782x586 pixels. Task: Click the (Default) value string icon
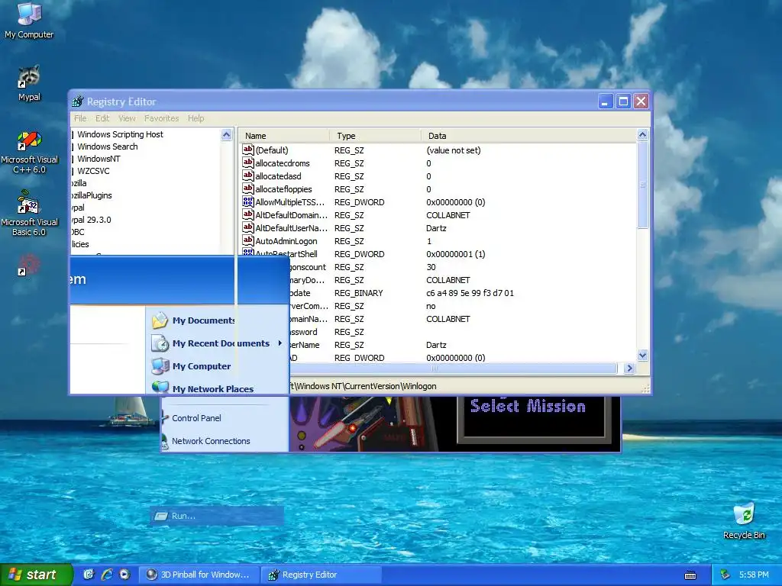click(248, 150)
